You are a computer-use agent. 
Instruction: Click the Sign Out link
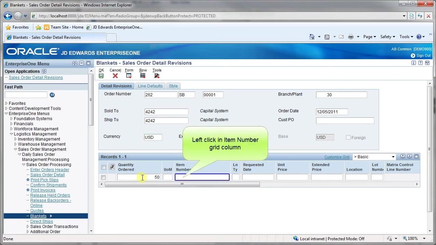pos(423,55)
